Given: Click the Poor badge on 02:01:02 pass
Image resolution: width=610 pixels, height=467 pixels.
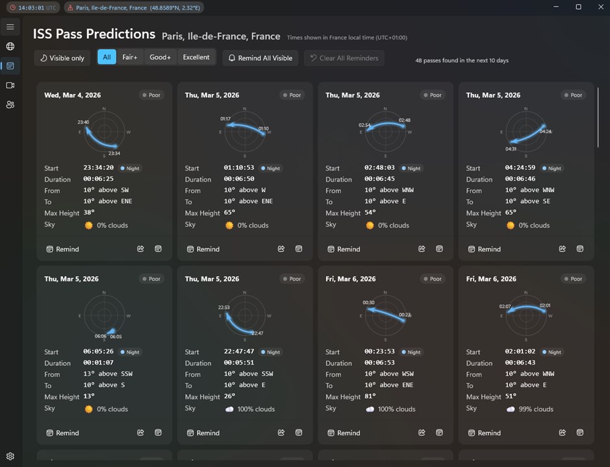Looking at the screenshot, I should 573,279.
